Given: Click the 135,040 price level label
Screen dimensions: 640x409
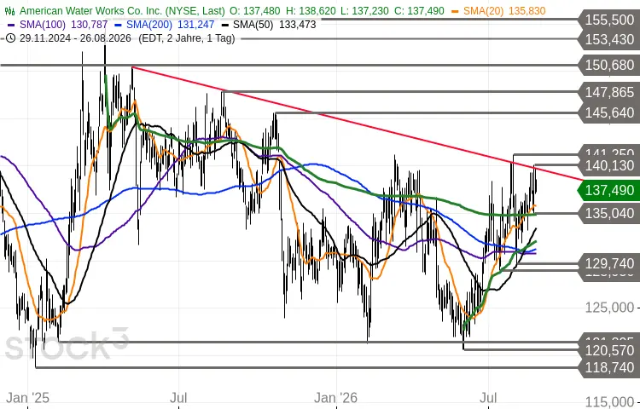Looking at the screenshot, I should click(x=609, y=213).
